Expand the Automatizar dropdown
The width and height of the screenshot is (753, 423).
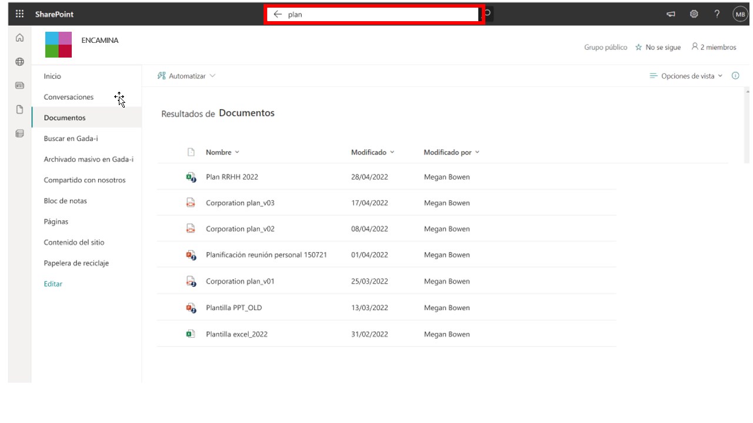coord(186,76)
